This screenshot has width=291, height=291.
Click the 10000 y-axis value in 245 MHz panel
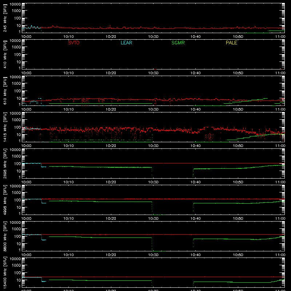(x=15, y=4)
